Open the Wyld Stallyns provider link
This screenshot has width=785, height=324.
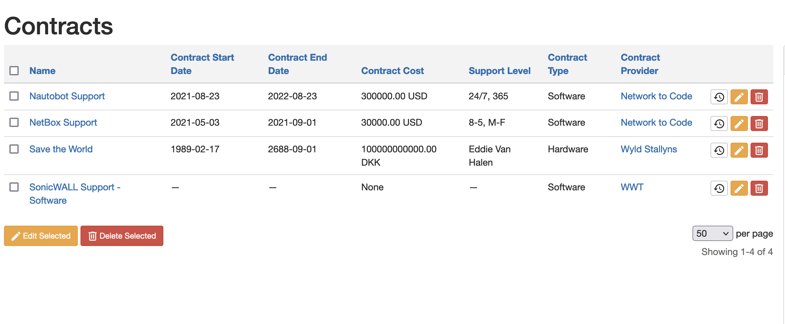pos(648,149)
